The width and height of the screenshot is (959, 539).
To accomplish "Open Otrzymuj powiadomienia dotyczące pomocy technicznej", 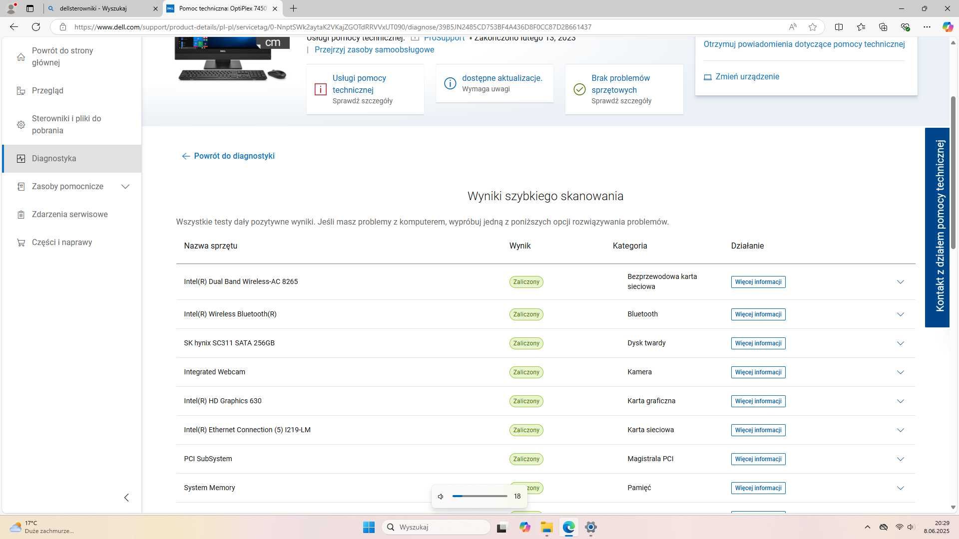I will coord(804,44).
